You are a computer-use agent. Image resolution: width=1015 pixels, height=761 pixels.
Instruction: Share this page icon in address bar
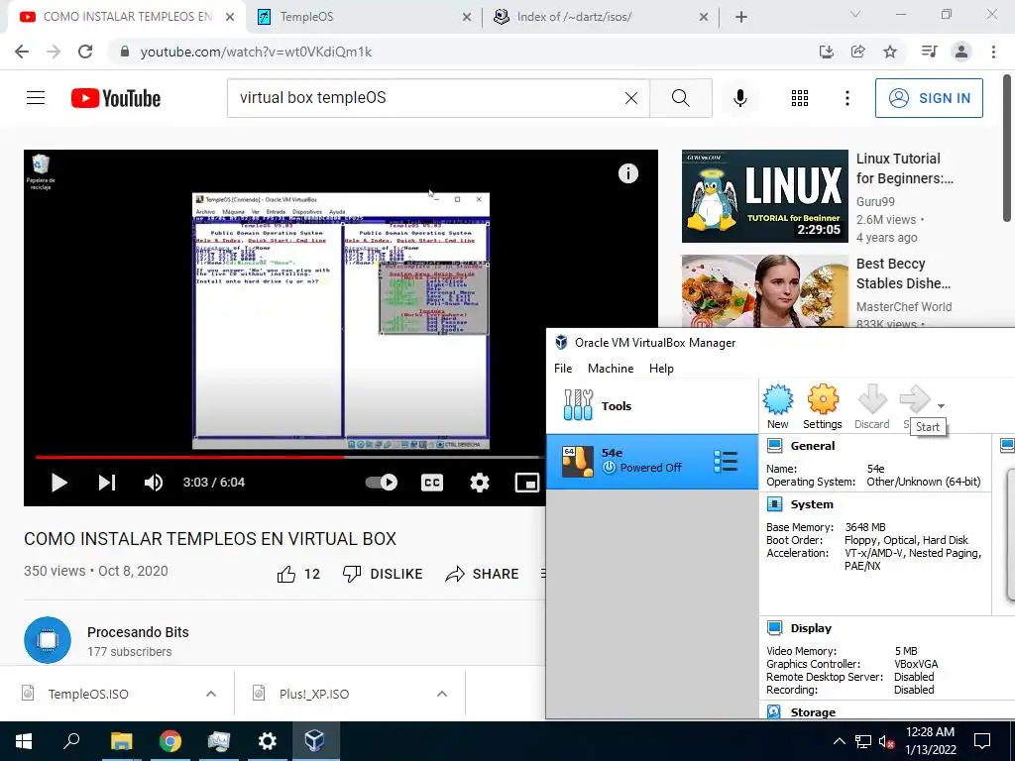857,52
